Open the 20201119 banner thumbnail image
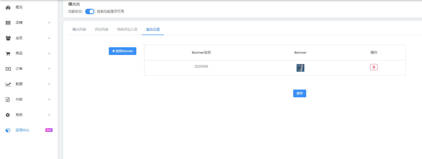The height and width of the screenshot is (159, 422). (300, 68)
